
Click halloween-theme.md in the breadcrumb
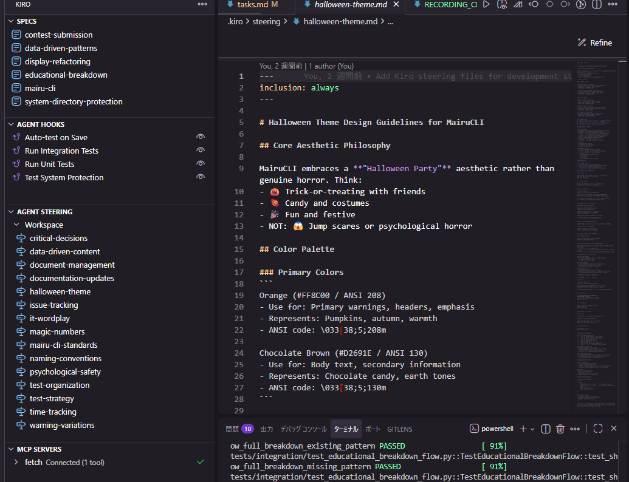(340, 22)
